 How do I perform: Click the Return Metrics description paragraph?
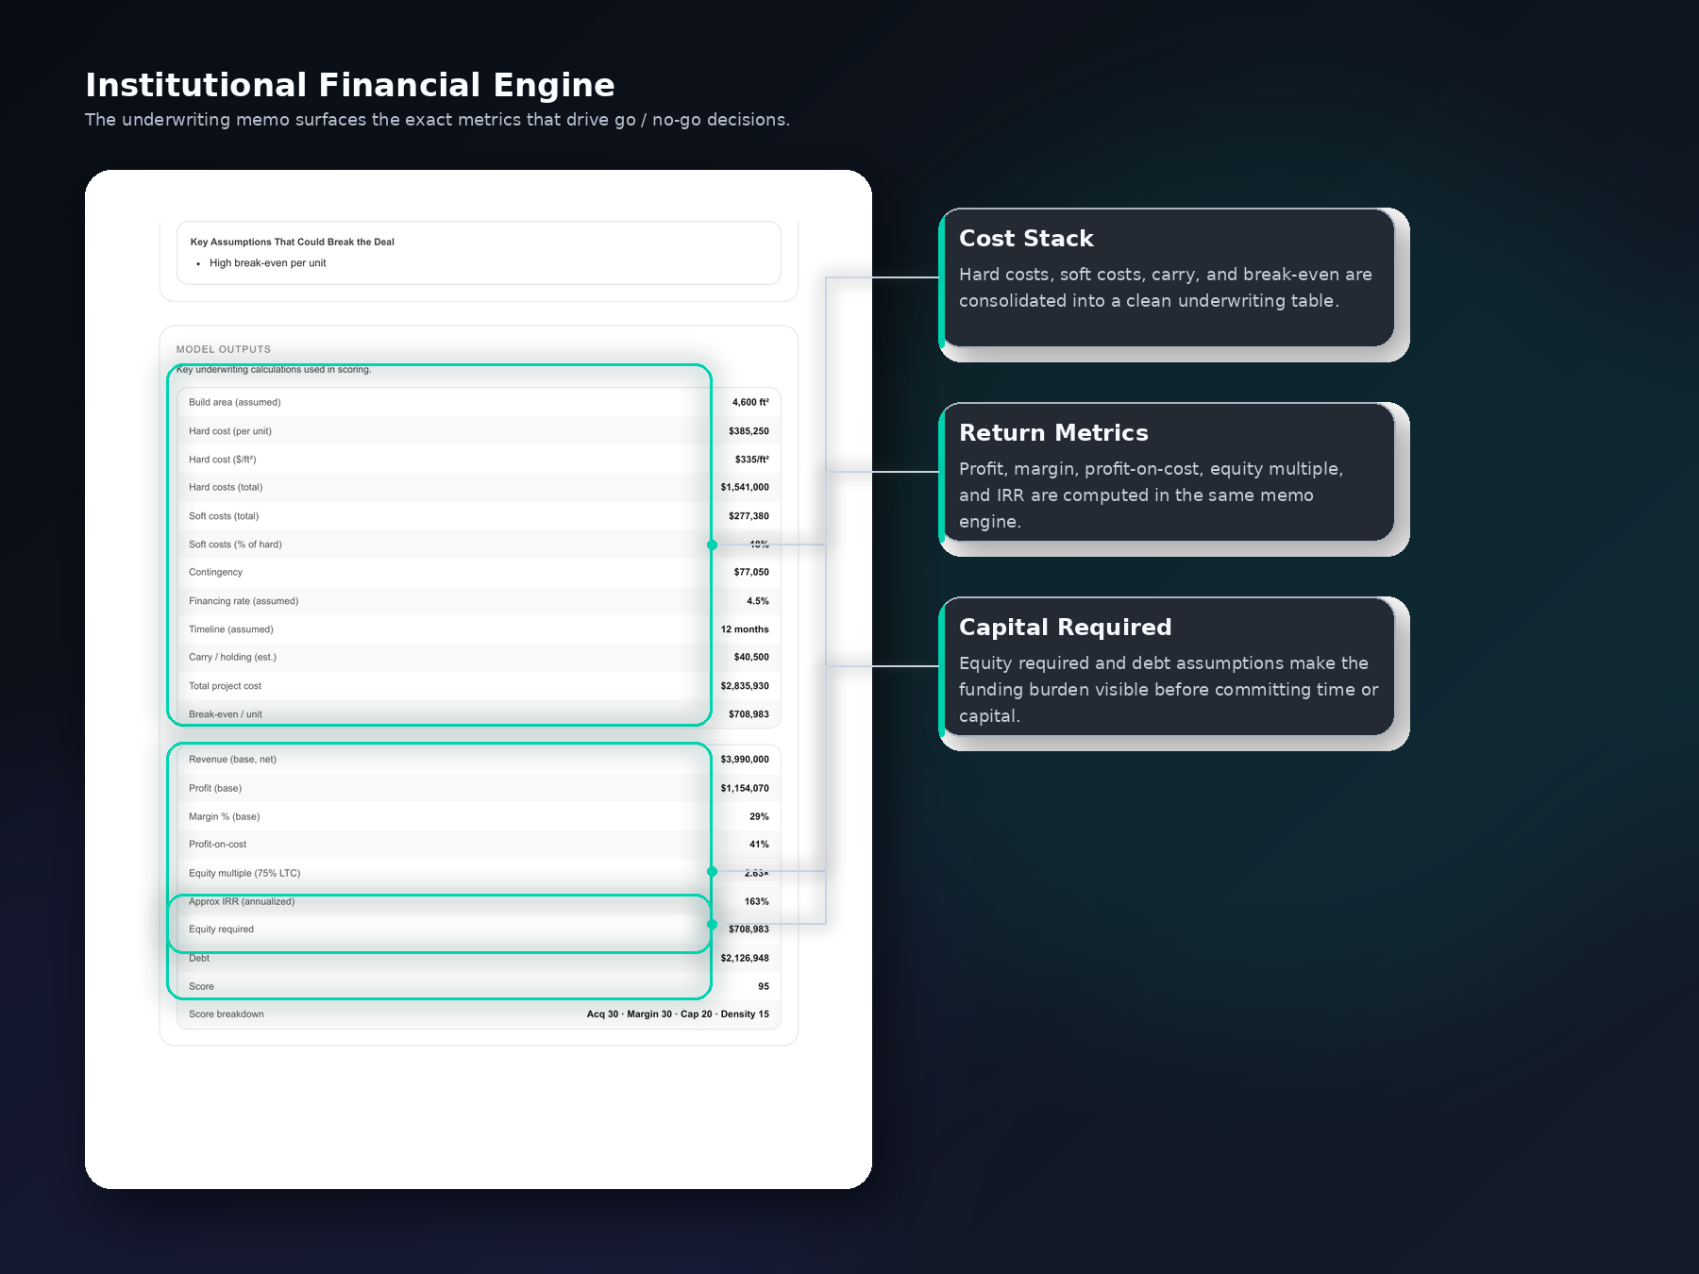1151,495
